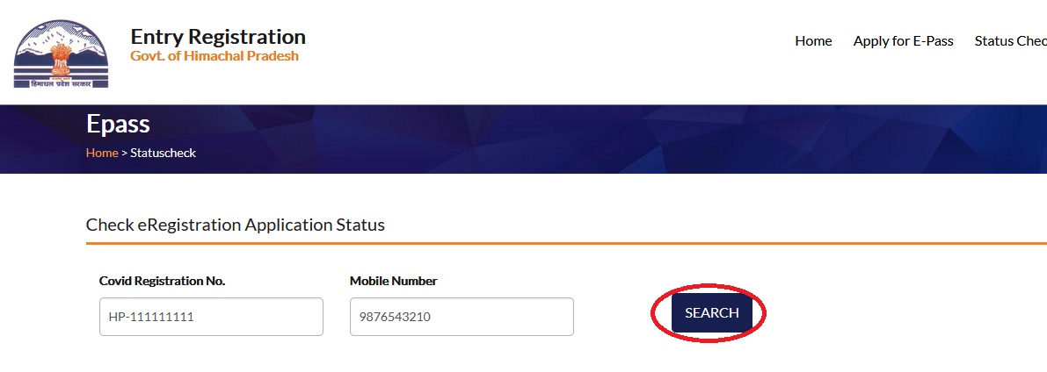Screen dimensions: 1047x372
Task: Focus the Covid Registration No. field
Action: 211,317
